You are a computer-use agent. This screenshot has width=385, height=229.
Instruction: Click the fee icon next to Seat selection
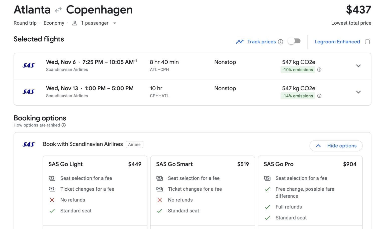52,178
